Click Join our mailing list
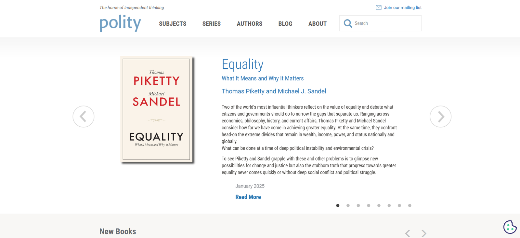Screen dimensions: 520x238 402,7
